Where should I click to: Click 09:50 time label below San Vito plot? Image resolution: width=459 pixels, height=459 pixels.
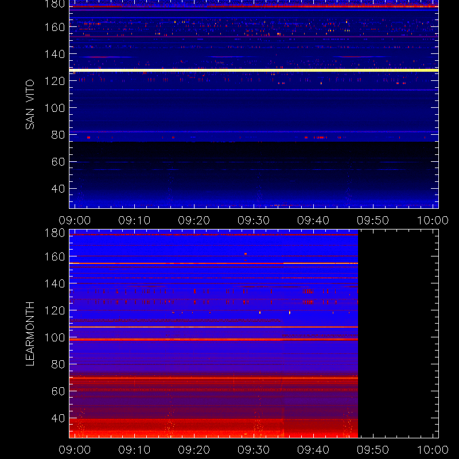point(373,220)
